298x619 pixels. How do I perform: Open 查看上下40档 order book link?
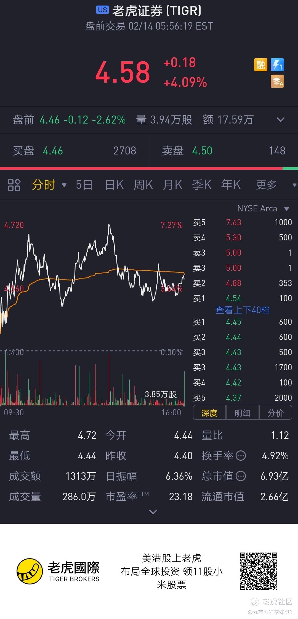point(243,310)
